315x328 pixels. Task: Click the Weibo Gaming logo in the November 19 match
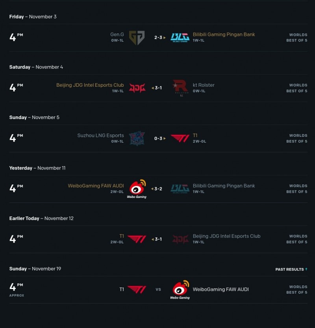tap(180, 290)
